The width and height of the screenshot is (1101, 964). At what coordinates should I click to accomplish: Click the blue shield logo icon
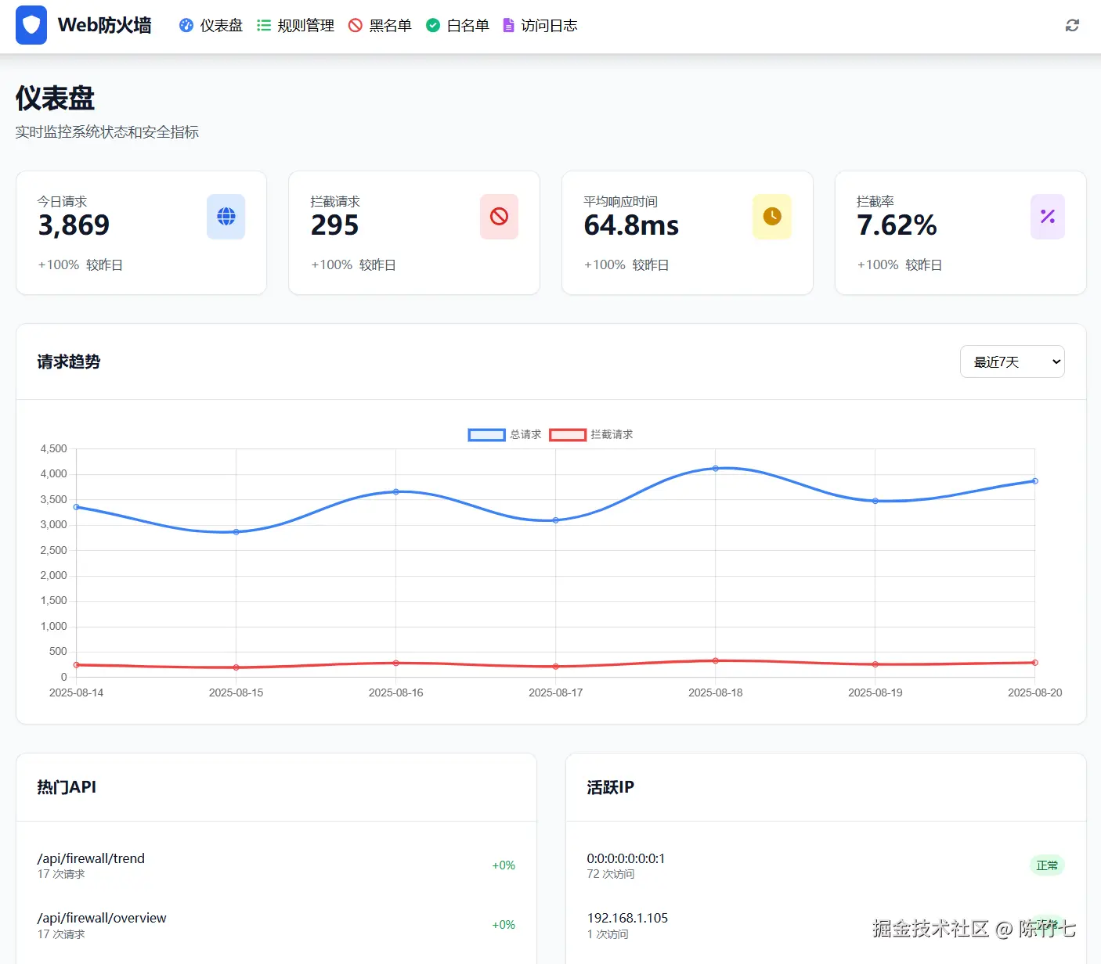[x=31, y=25]
